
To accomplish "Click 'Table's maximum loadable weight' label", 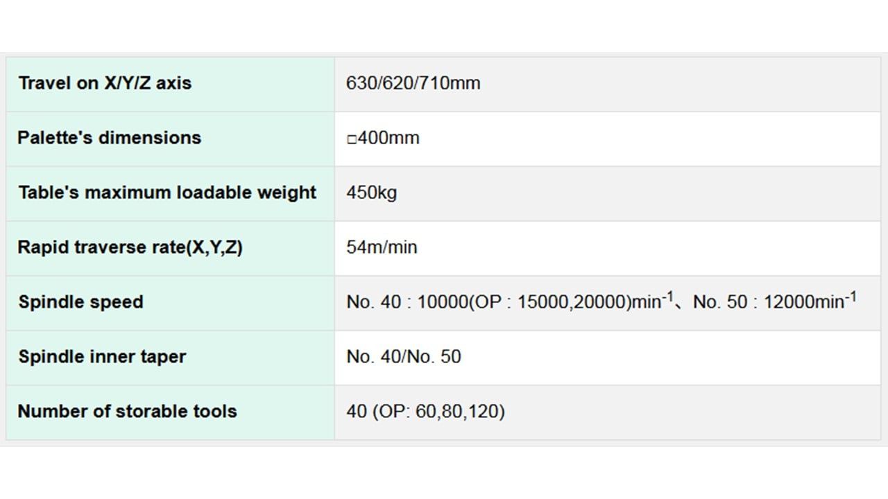I will click(167, 193).
